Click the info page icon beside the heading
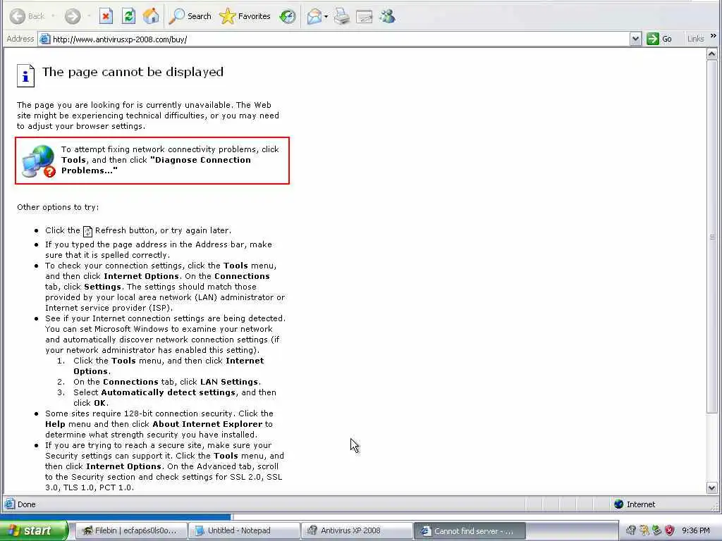This screenshot has height=541, width=722. pyautogui.click(x=26, y=75)
